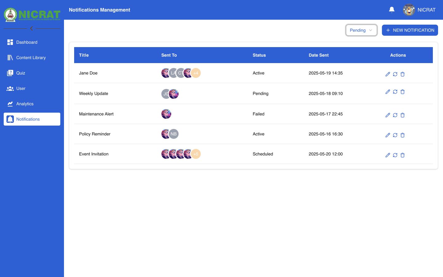
Task: Open the header bell notifications icon
Action: [x=392, y=10]
